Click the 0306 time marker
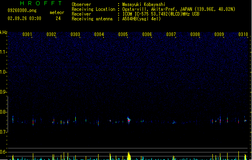The width and height of the screenshot is (252, 160). 147,34
